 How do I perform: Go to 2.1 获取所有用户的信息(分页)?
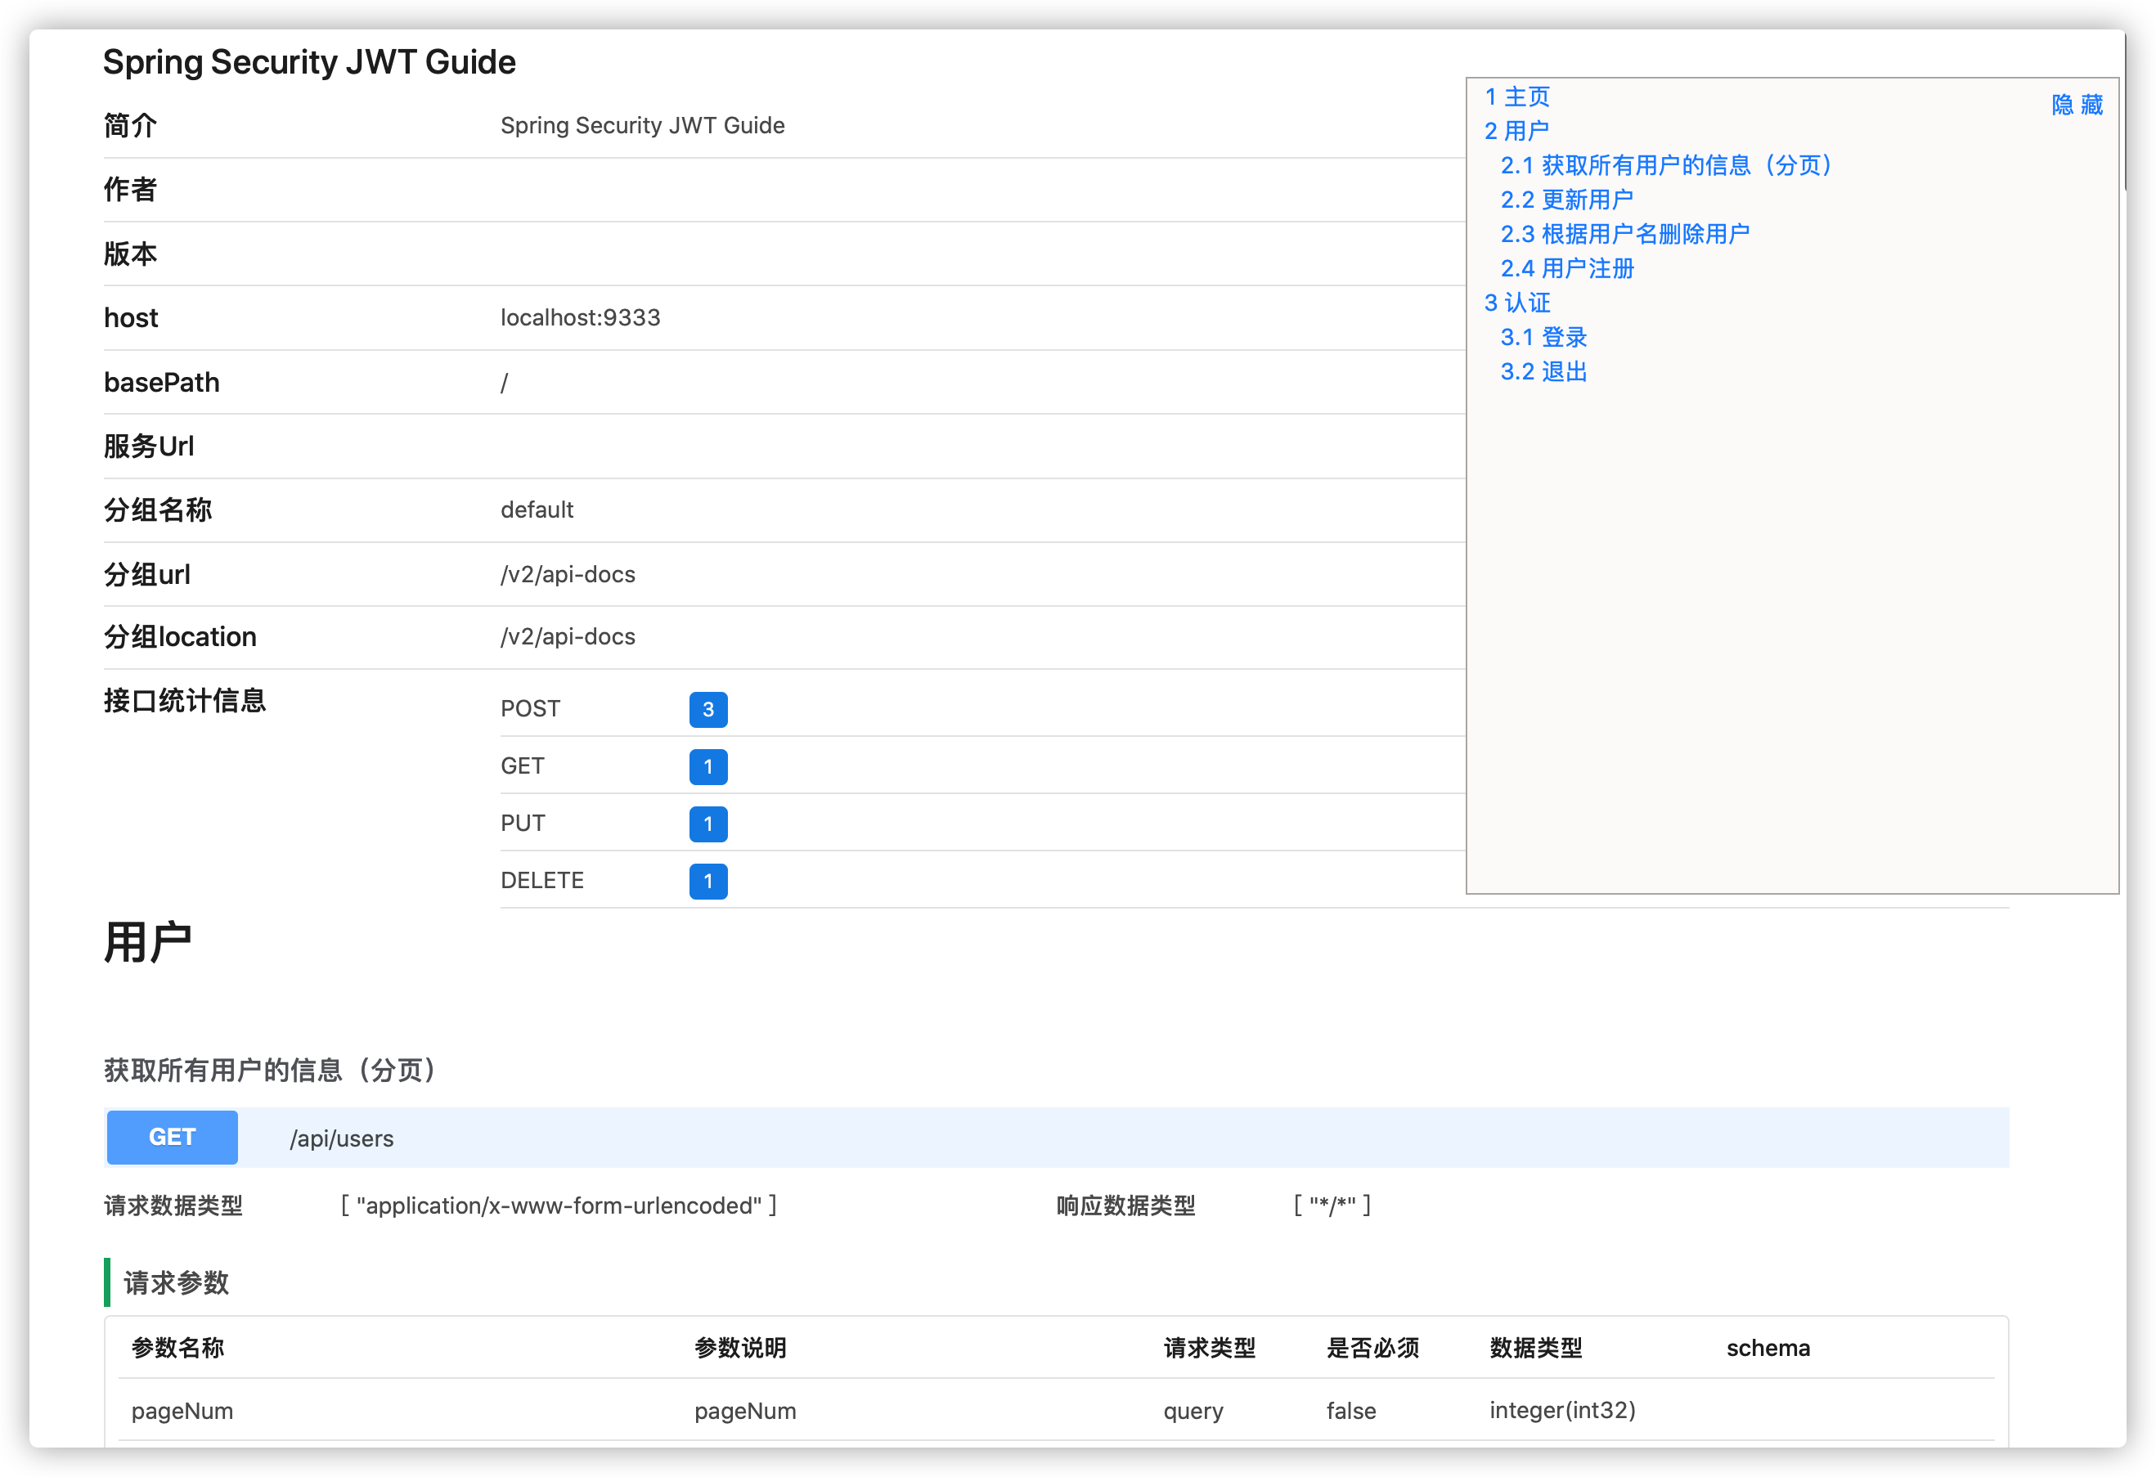point(1666,165)
